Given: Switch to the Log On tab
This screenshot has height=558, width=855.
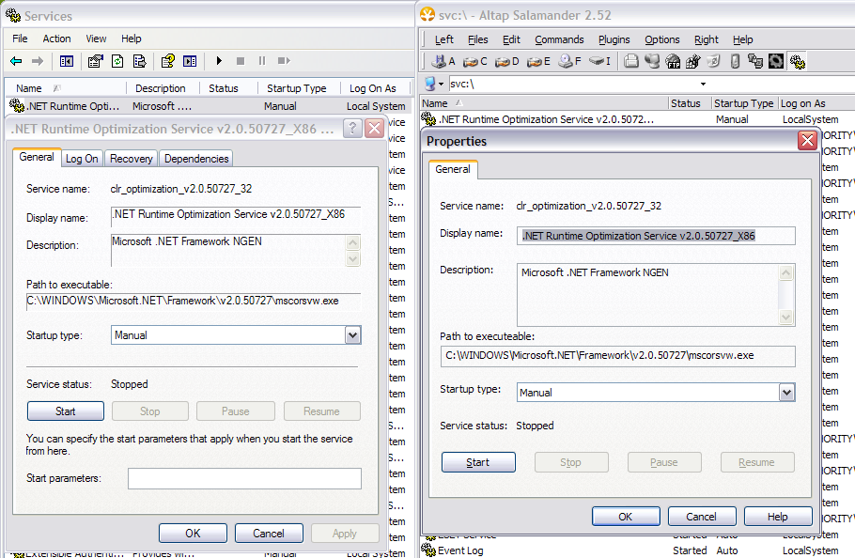Looking at the screenshot, I should click(x=82, y=159).
